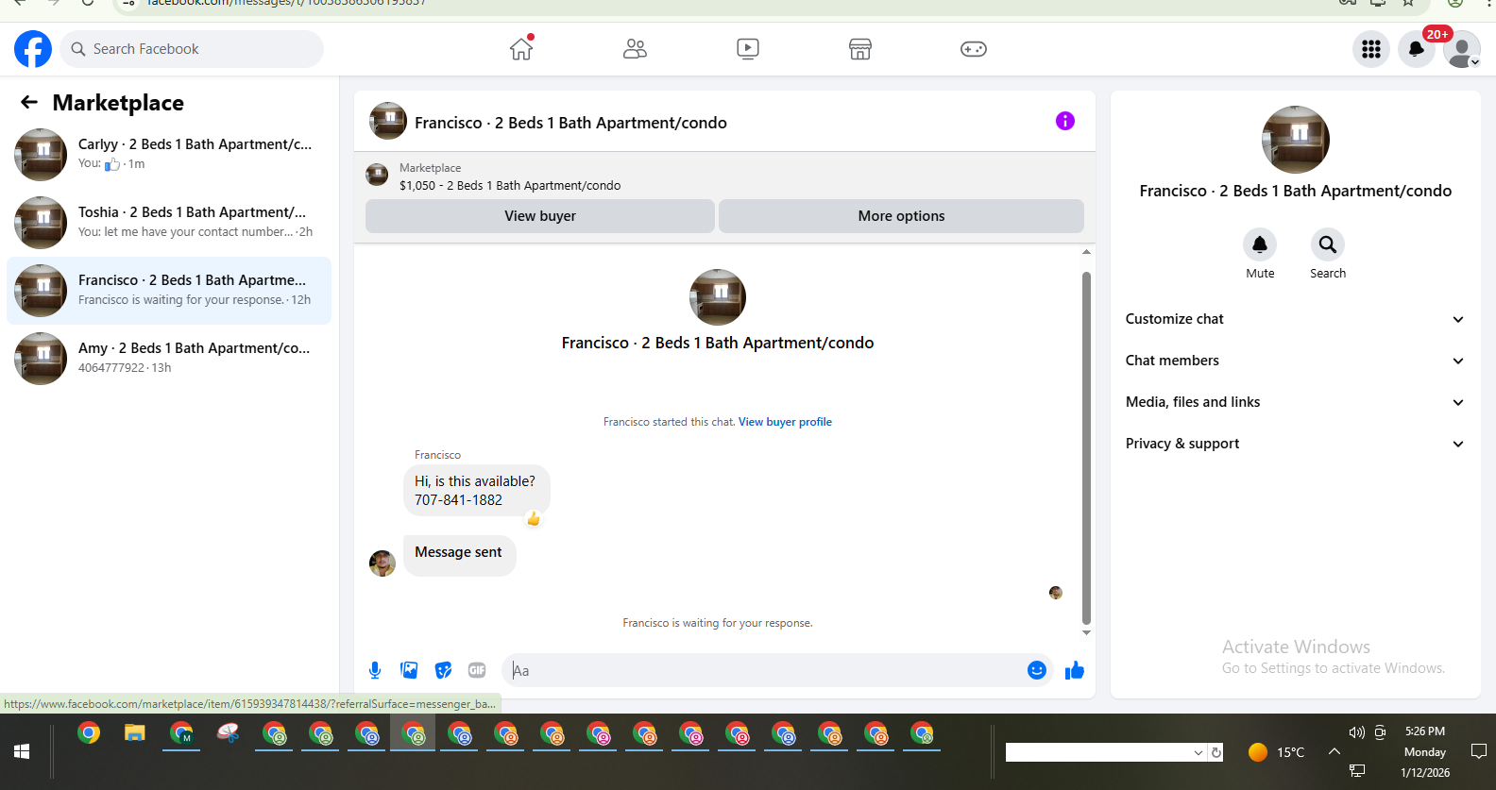
Task: Open the Notifications bell with 20+ badge
Action: 1417,49
